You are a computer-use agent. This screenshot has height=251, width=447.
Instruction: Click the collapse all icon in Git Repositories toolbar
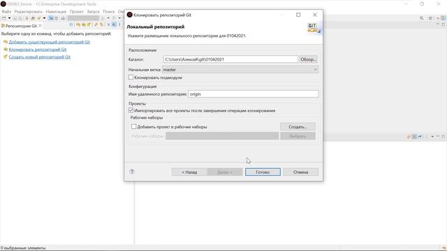pos(71,25)
